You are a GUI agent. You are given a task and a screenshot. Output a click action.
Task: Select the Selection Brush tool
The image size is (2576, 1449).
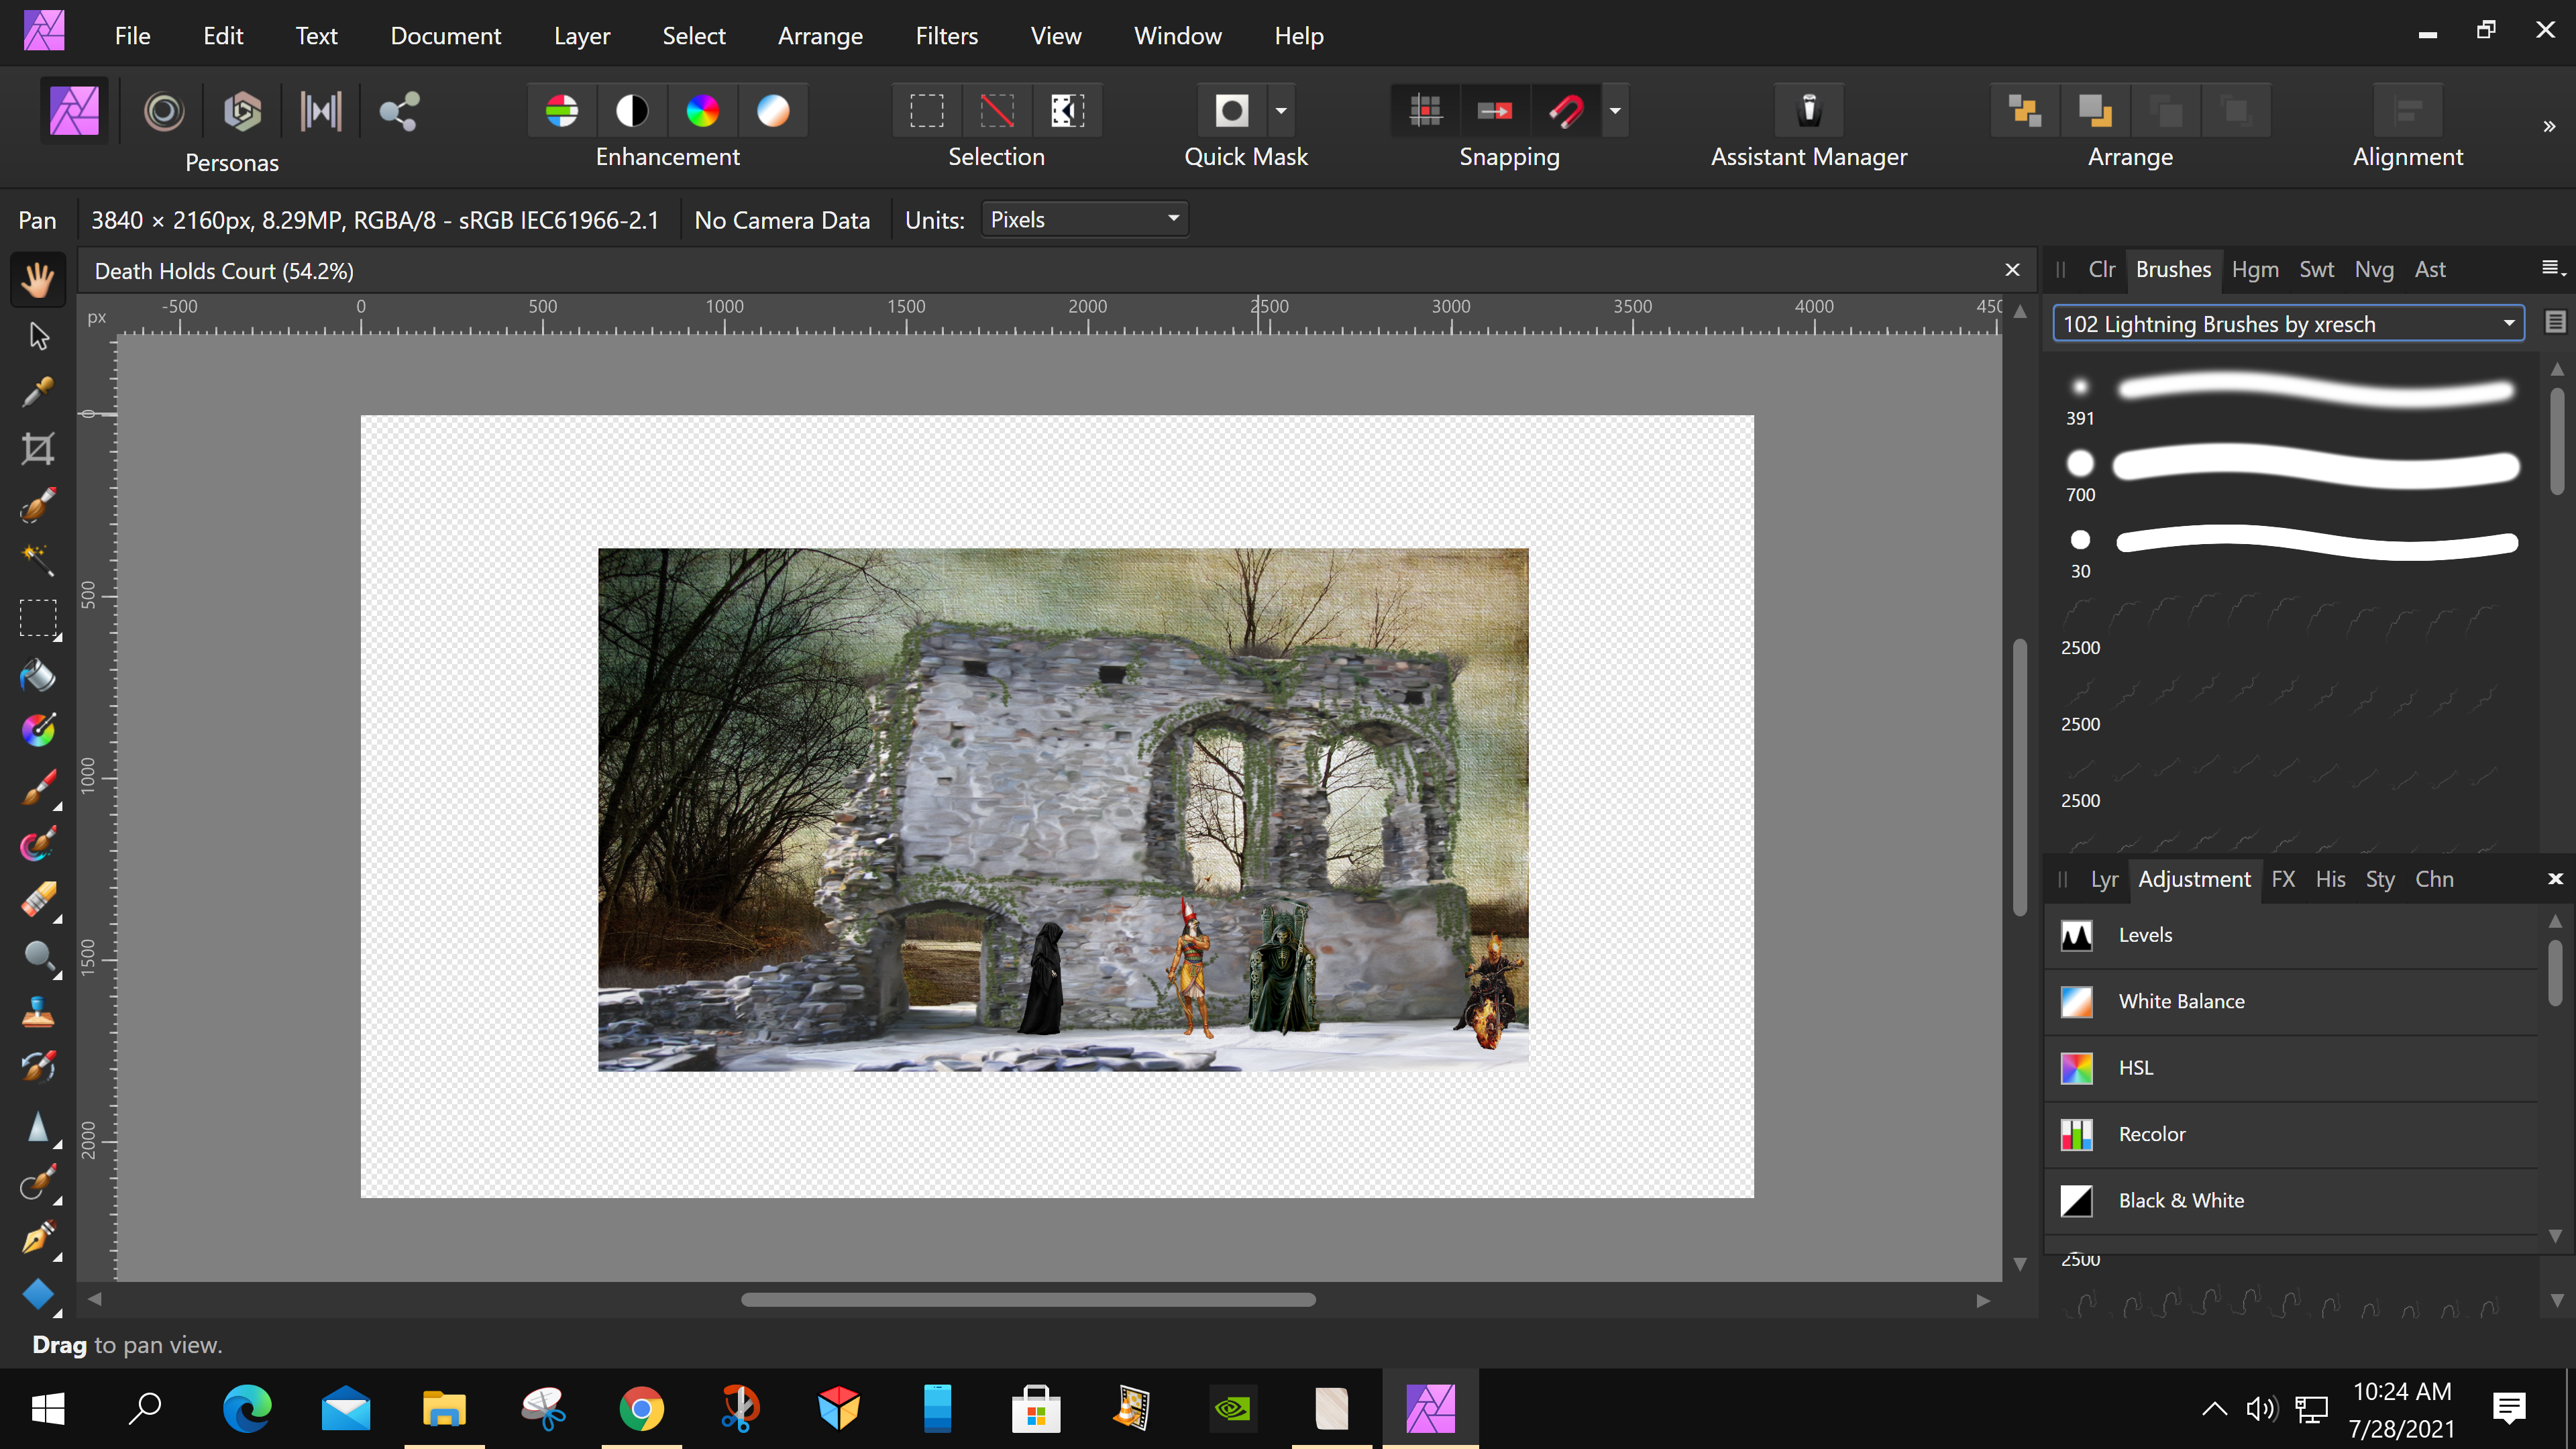(38, 504)
